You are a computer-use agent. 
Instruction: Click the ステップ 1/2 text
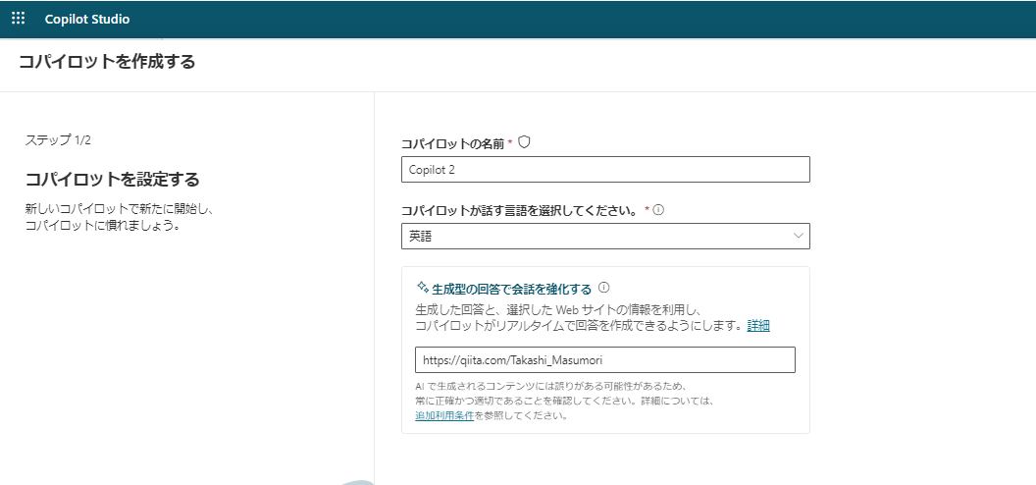[x=58, y=140]
